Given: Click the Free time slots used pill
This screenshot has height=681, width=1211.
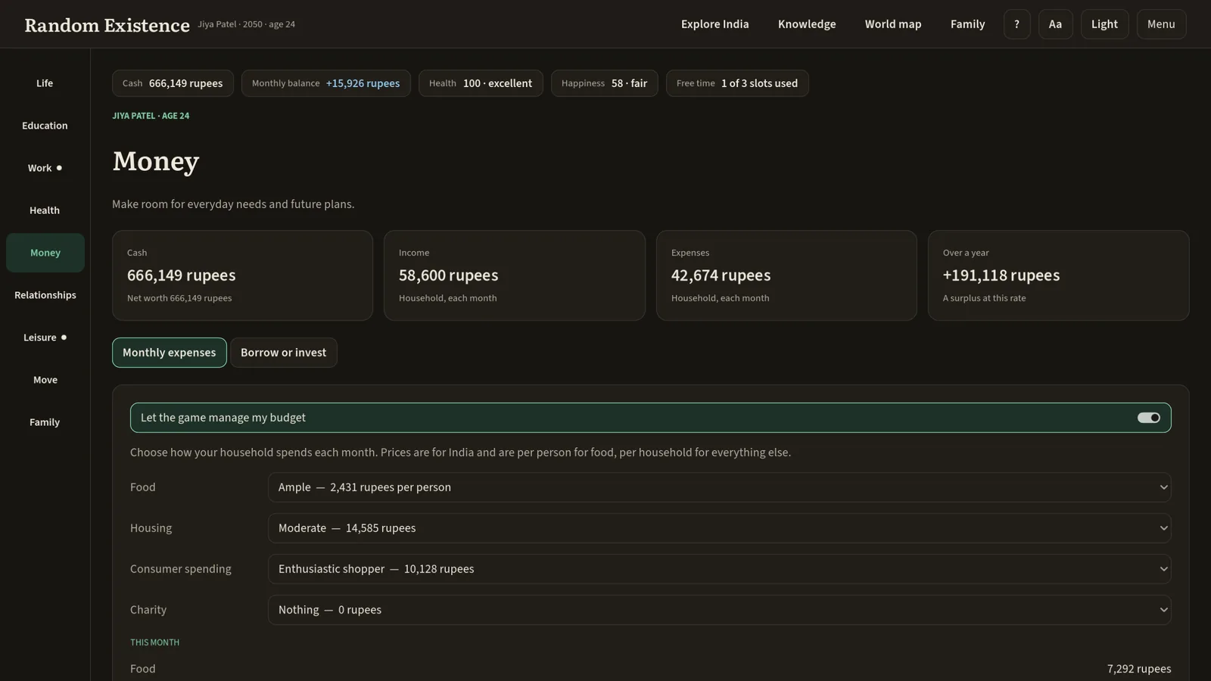Looking at the screenshot, I should 737,83.
